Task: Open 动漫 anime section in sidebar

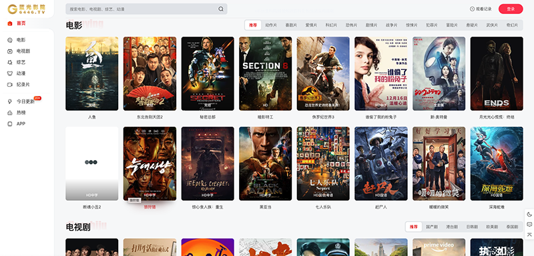Action: point(17,73)
